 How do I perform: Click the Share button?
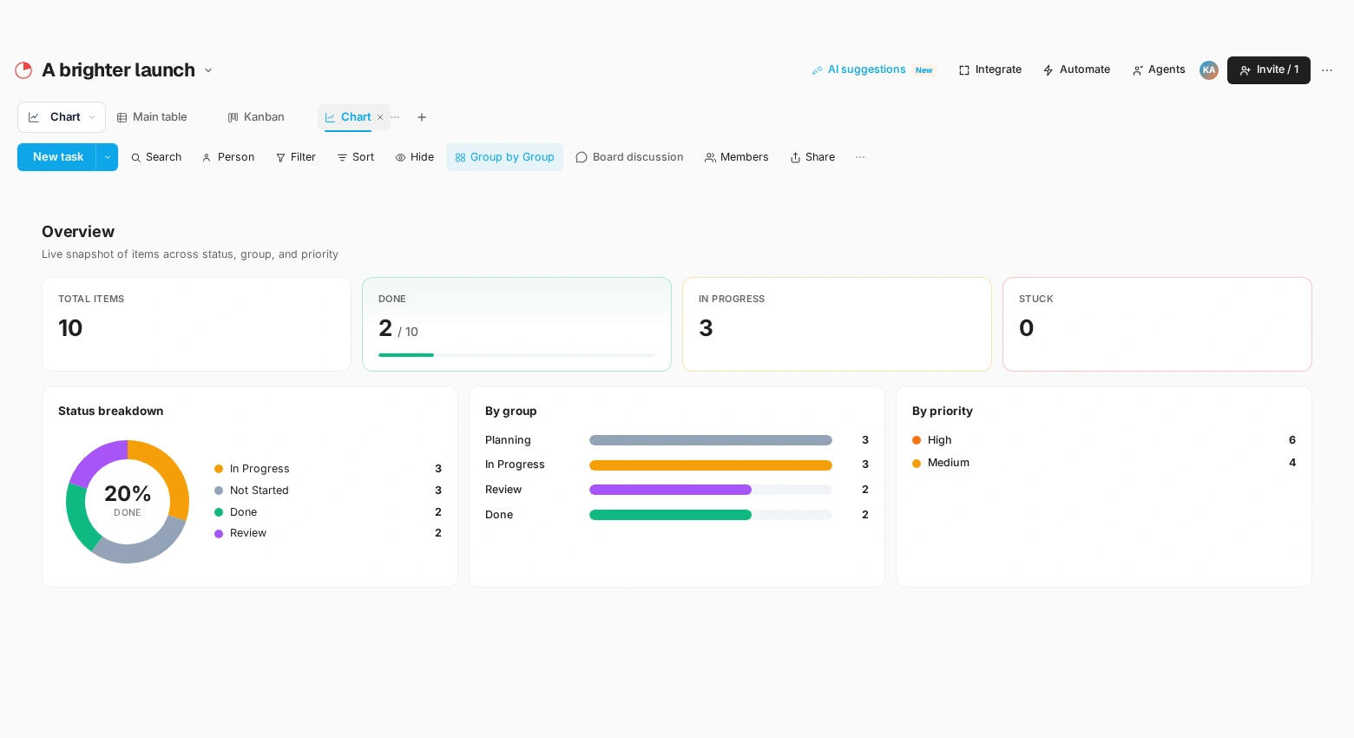pyautogui.click(x=812, y=157)
